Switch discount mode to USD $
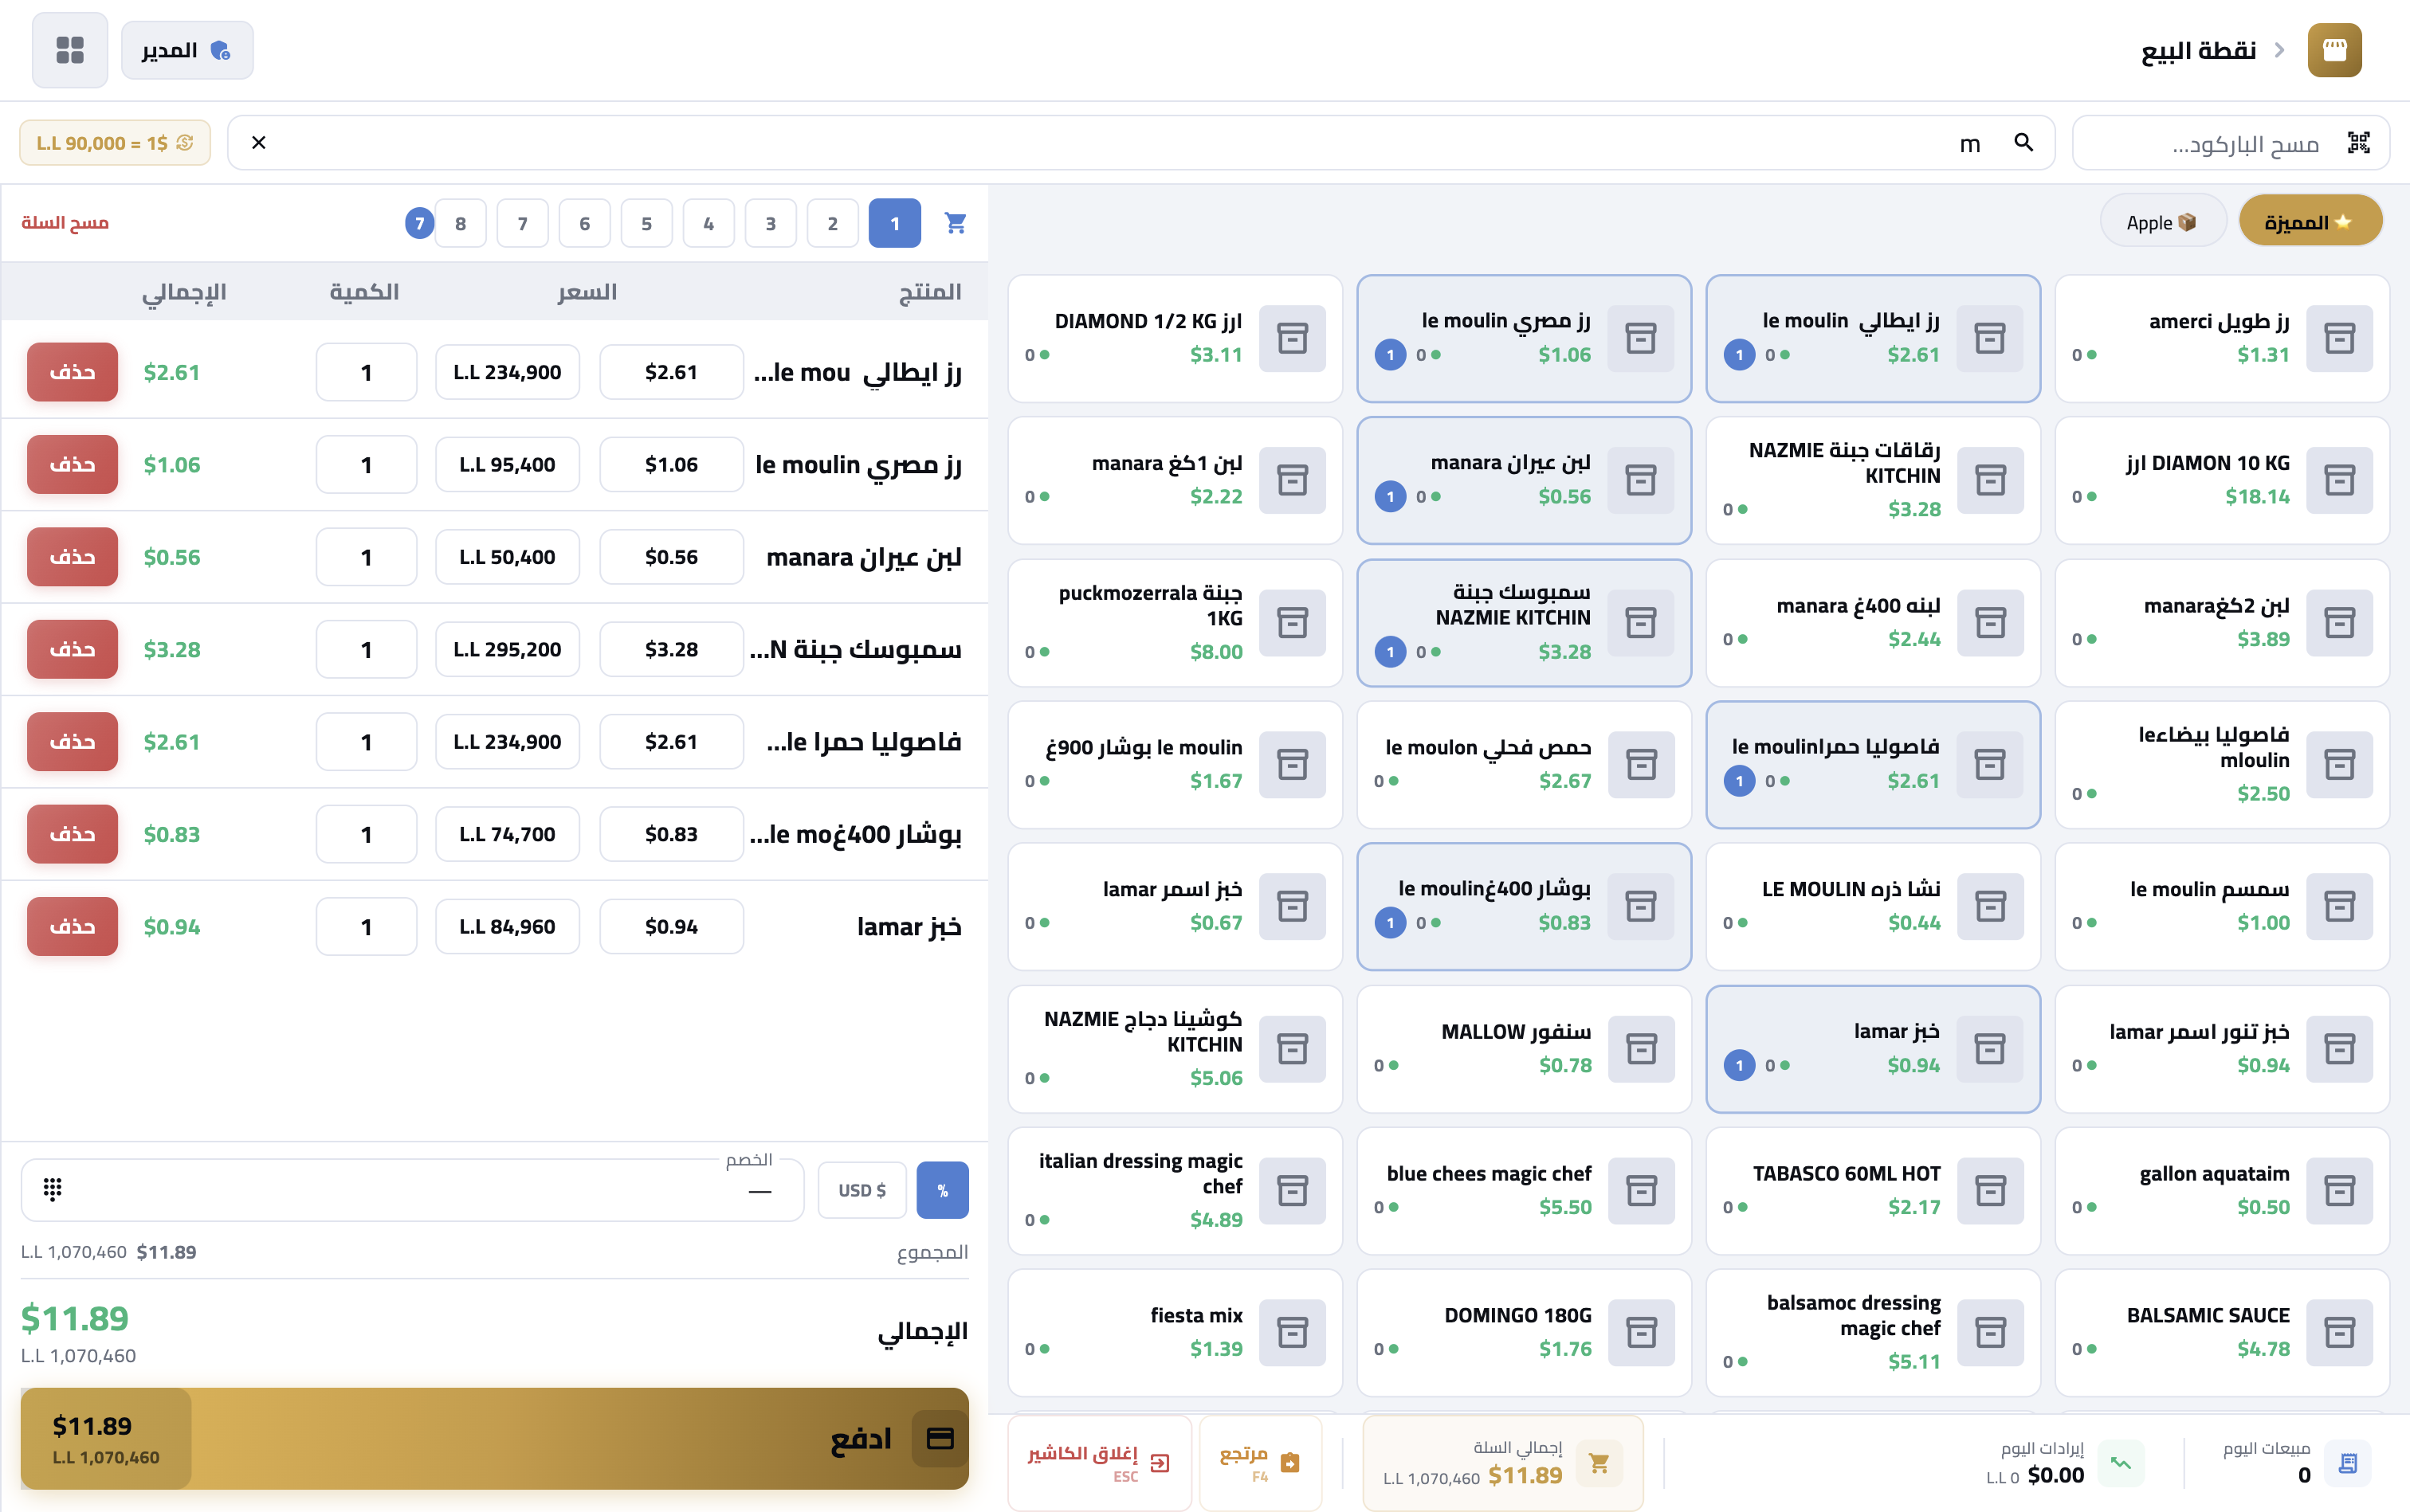Screen dimensions: 2410x1512 tap(862, 1190)
